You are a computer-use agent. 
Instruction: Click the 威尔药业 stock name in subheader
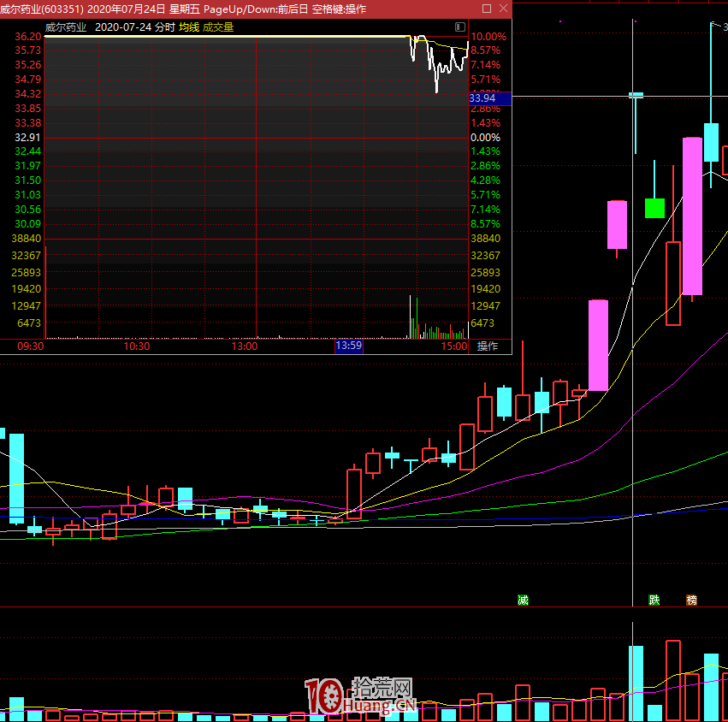[66, 27]
